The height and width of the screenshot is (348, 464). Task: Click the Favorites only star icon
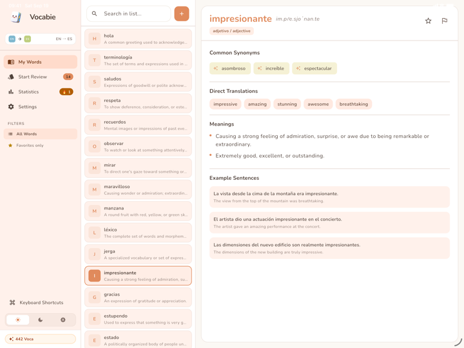coord(10,145)
